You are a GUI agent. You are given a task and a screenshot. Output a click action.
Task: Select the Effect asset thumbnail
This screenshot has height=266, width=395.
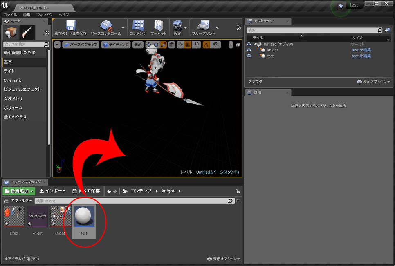click(x=14, y=217)
